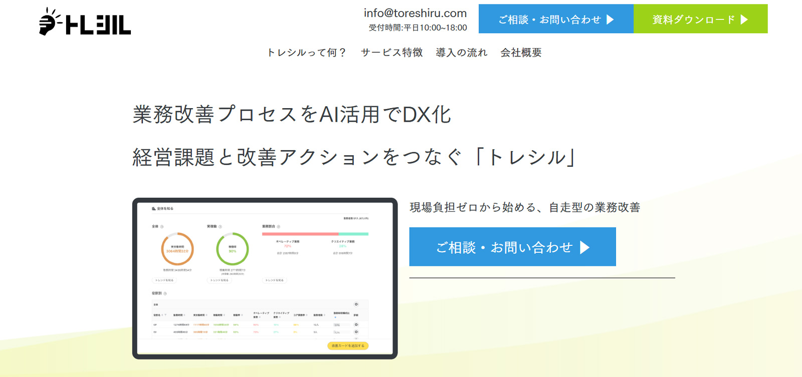802x377 pixels.
Task: Open the 会社概要 menu item
Action: click(x=521, y=53)
